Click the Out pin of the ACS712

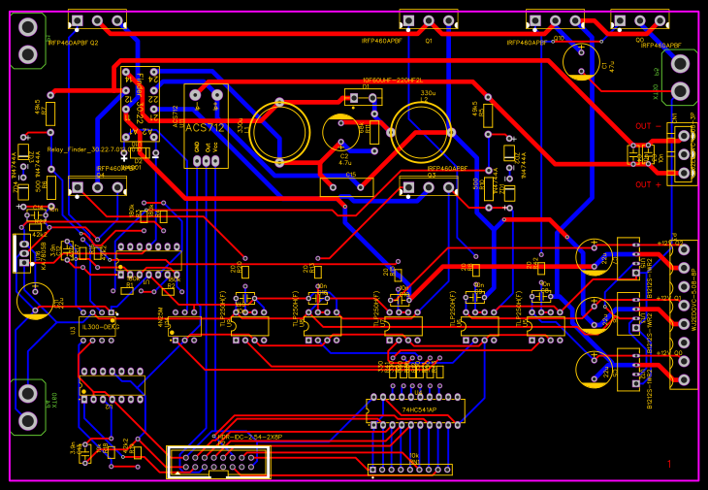pyautogui.click(x=207, y=161)
